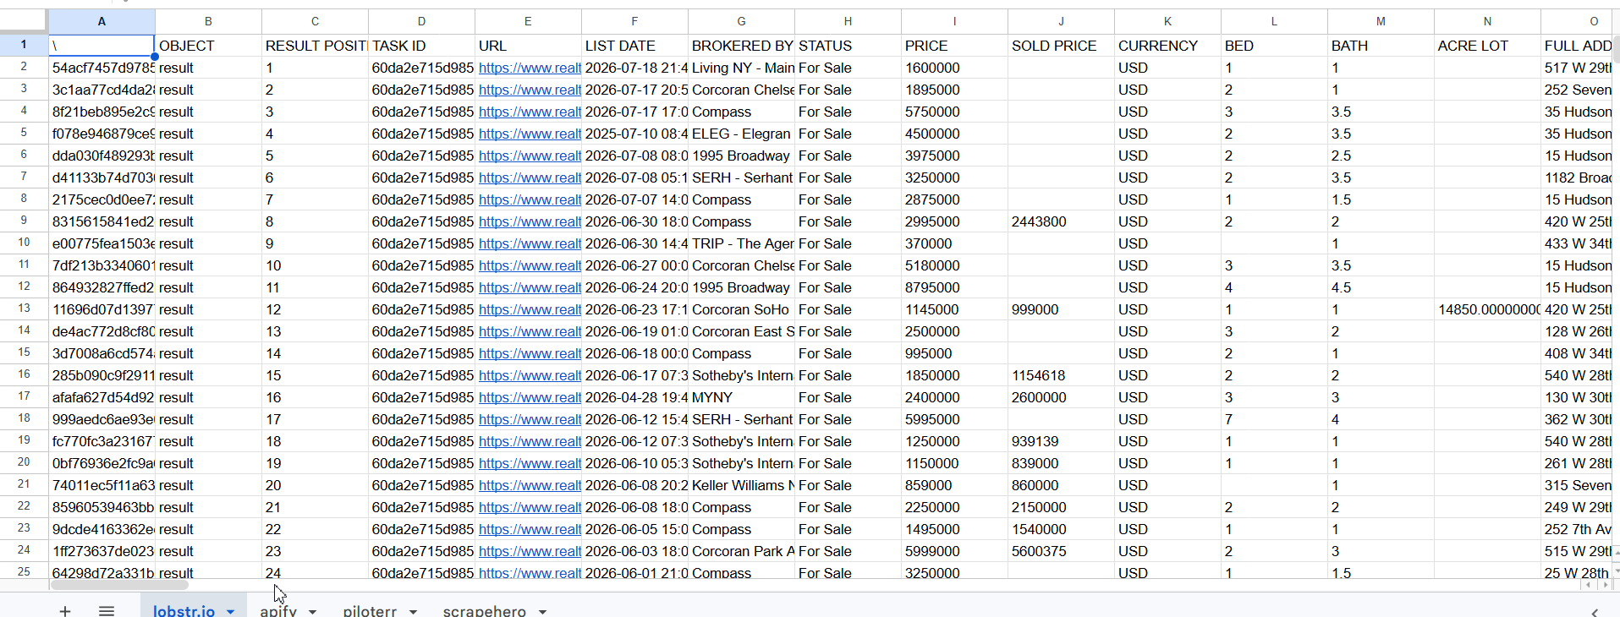Viewport: 1620px width, 617px height.
Task: Open scrapehero tab dropdown arrow
Action: [542, 611]
